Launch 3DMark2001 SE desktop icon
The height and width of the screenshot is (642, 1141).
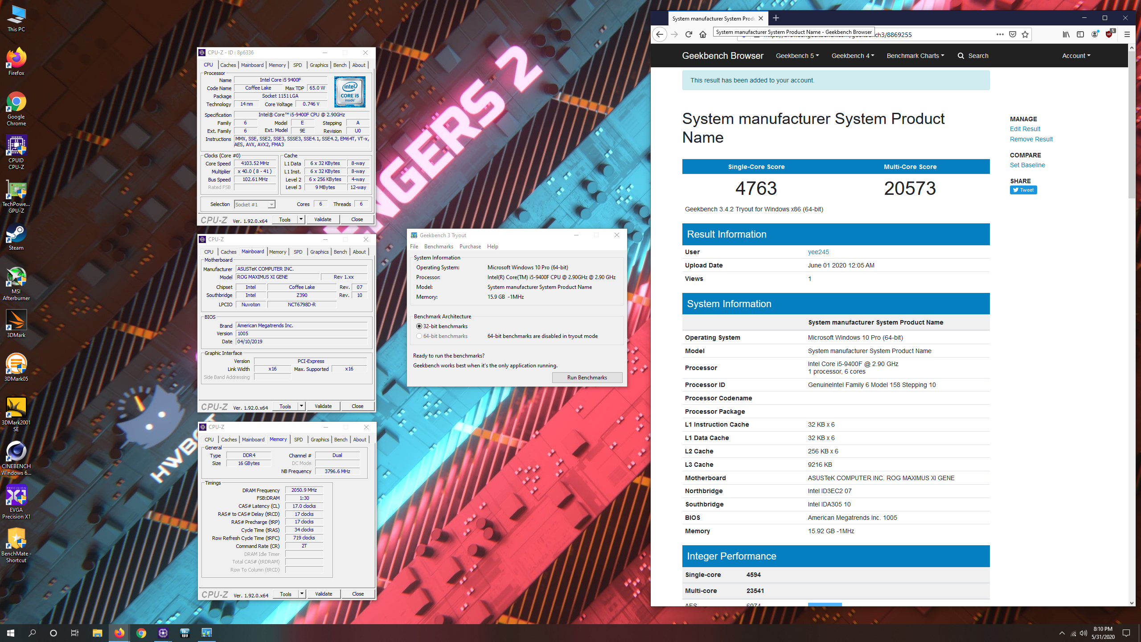pyautogui.click(x=16, y=414)
